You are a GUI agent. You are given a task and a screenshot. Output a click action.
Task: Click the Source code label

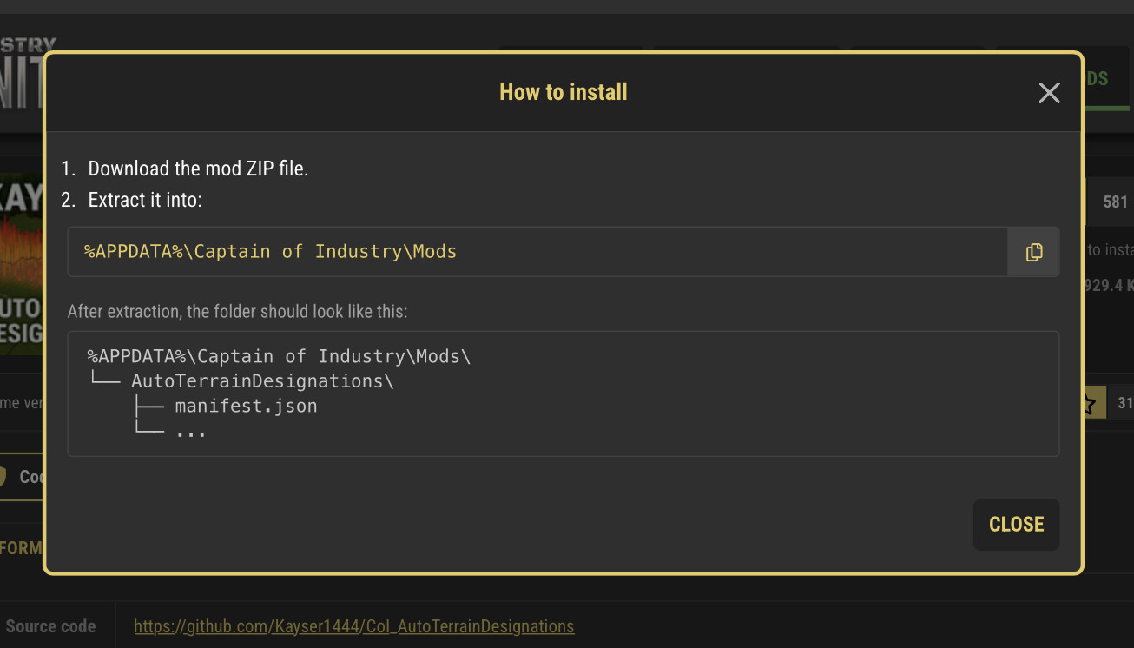click(x=50, y=626)
